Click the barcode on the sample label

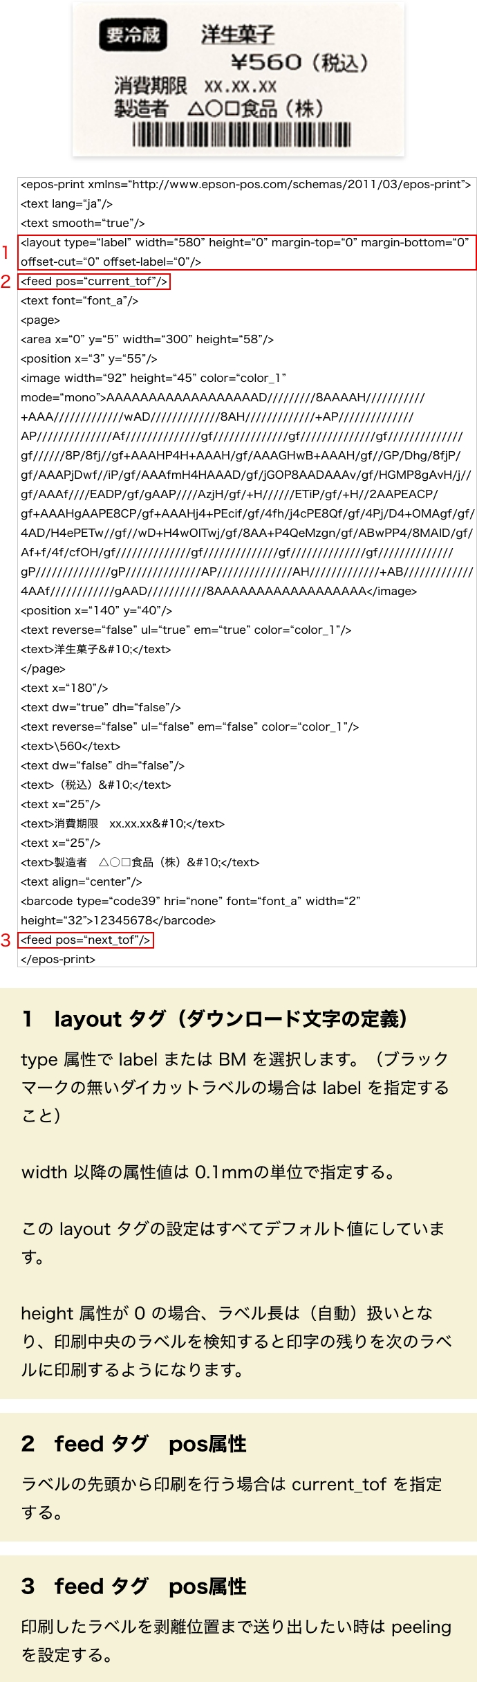pos(241,134)
